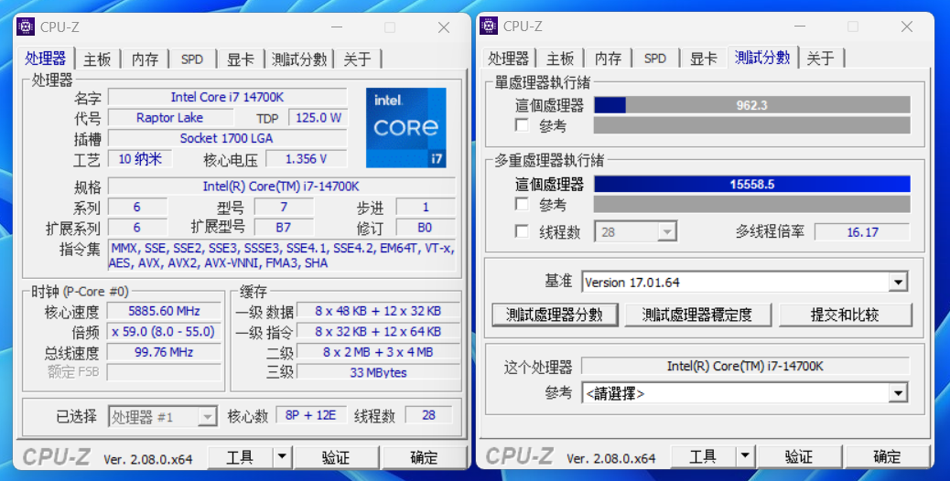Switch to 主板 tab in left window
Screen dimensions: 950x481
click(97, 59)
